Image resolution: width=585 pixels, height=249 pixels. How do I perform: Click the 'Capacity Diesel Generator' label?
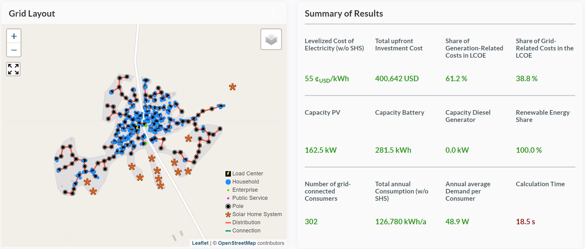click(x=468, y=116)
